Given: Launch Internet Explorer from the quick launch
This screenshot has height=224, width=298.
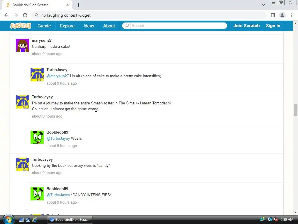Looking at the screenshot, I should 35,220.
